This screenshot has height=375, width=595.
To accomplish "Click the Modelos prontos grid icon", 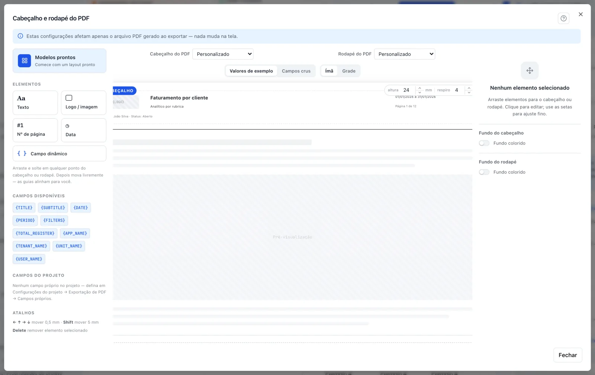I will click(x=25, y=61).
